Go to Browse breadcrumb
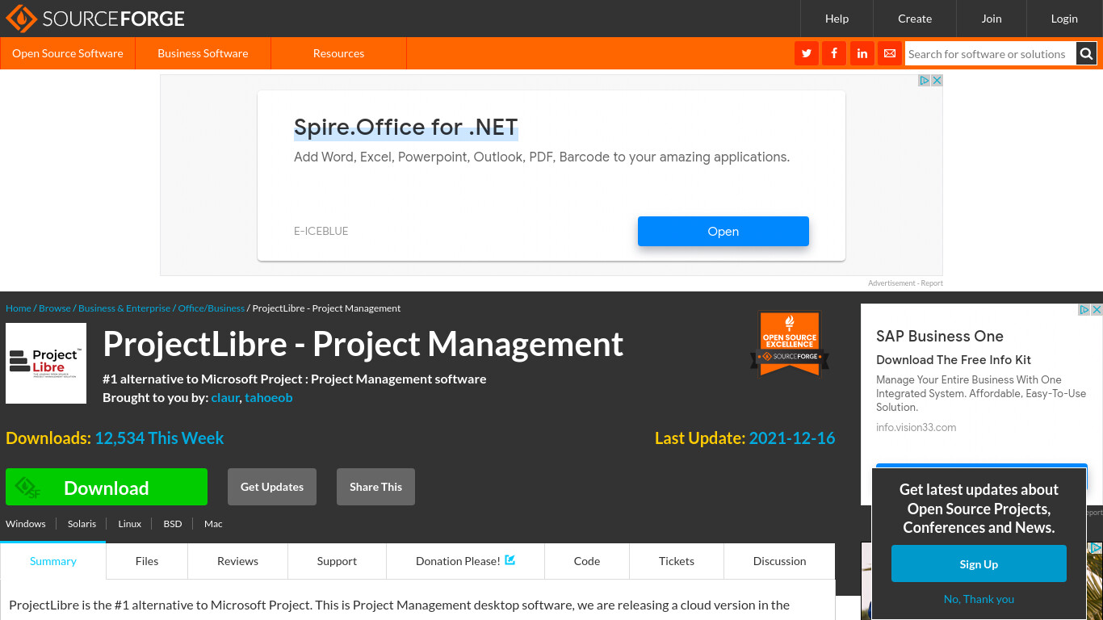This screenshot has width=1103, height=620. 55,308
